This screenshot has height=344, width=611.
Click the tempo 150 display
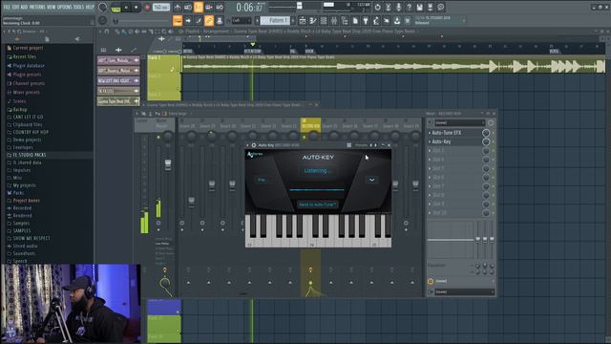161,7
